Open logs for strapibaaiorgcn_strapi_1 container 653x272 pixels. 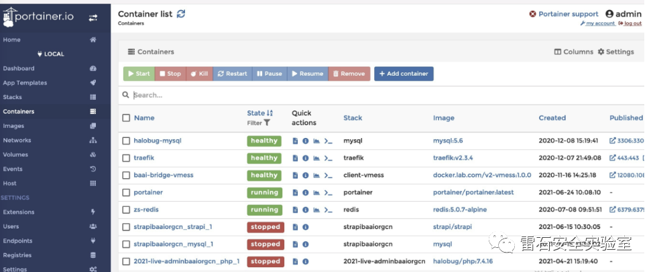click(x=295, y=227)
